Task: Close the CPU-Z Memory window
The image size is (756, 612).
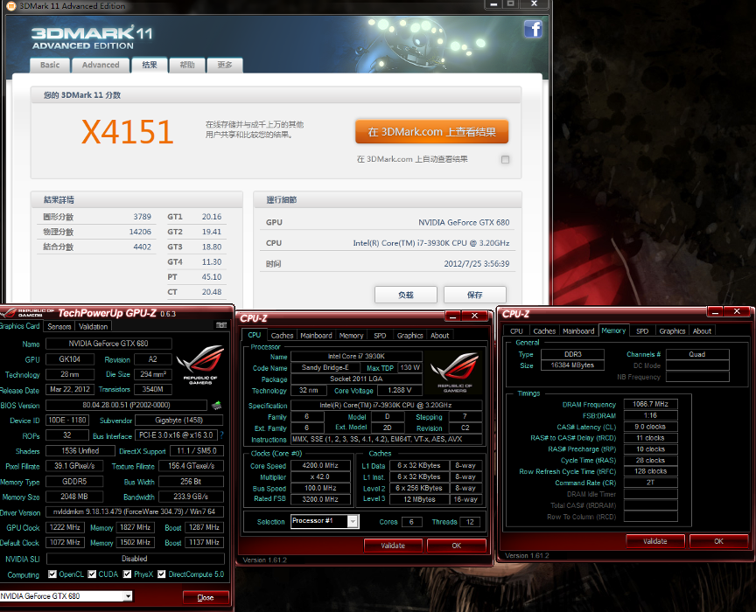Action: (x=737, y=311)
